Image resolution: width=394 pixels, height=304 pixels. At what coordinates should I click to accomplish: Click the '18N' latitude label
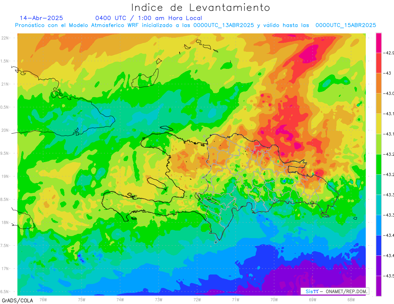(5, 223)
